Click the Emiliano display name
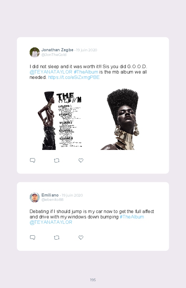This screenshot has width=186, height=288. tap(50, 195)
